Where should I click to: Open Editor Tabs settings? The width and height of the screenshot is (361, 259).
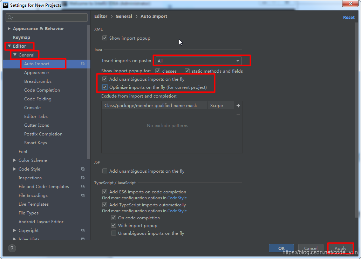[36, 117]
